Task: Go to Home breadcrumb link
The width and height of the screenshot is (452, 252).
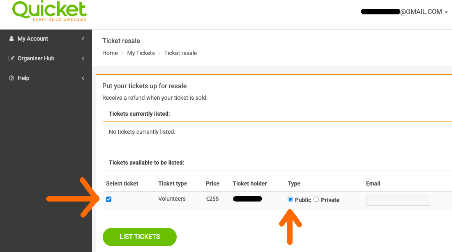Action: click(110, 53)
